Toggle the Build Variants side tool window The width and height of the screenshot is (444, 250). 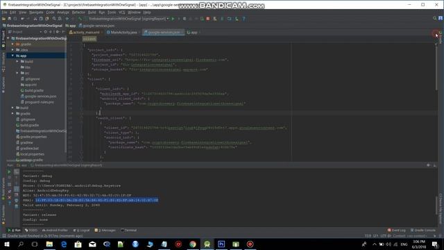coord(3,189)
